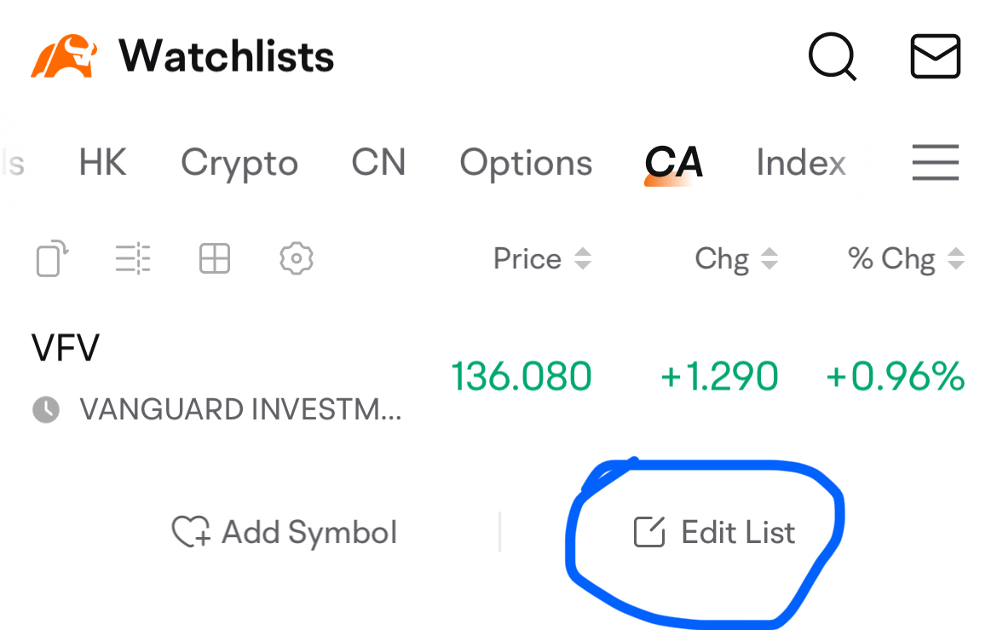
Task: Go to the Index tab
Action: click(x=800, y=162)
